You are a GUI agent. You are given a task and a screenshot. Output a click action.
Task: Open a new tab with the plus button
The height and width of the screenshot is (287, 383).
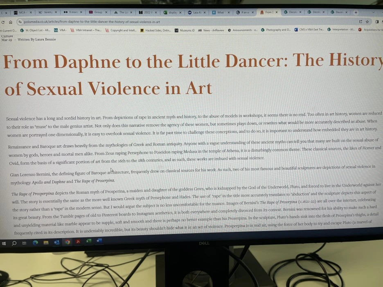coord(356,12)
